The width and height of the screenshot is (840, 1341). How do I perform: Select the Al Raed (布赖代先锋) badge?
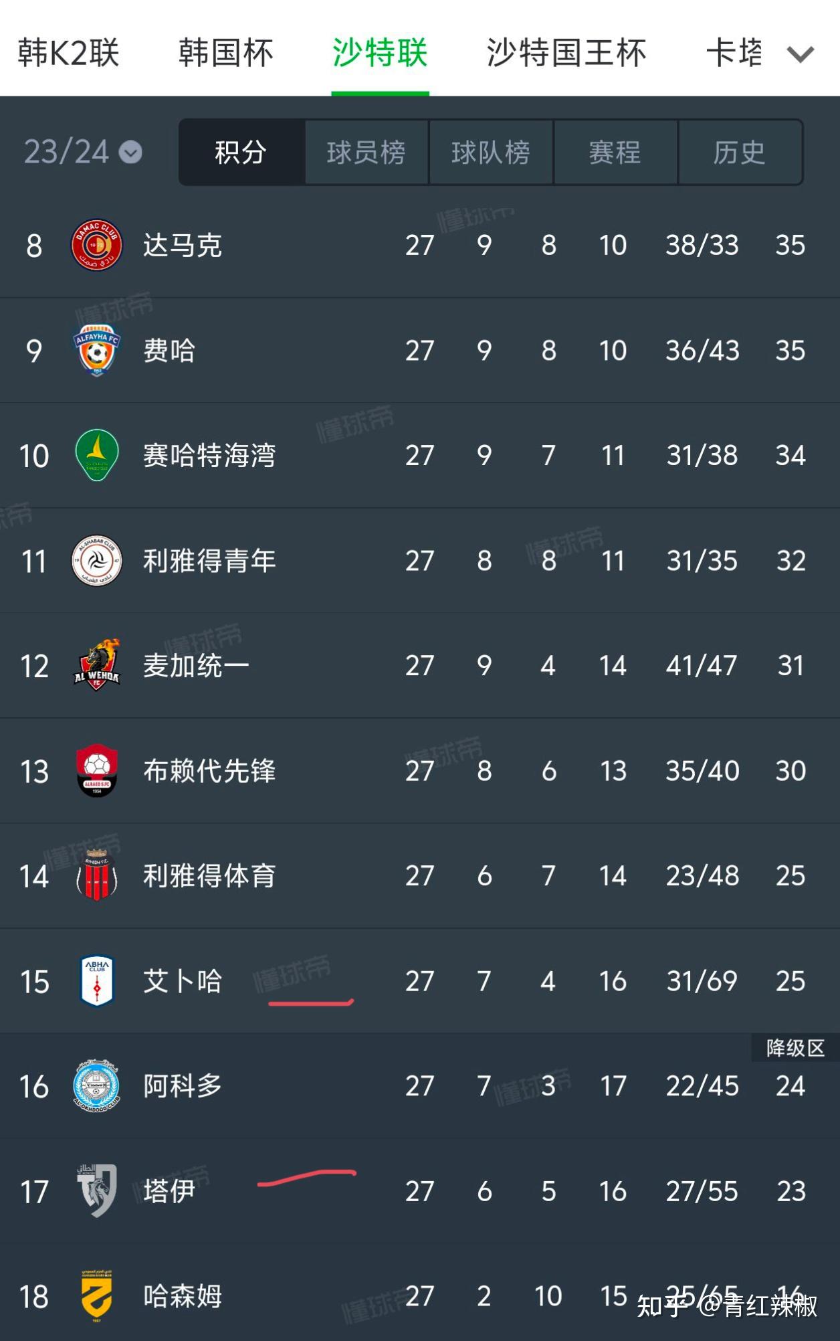click(97, 771)
